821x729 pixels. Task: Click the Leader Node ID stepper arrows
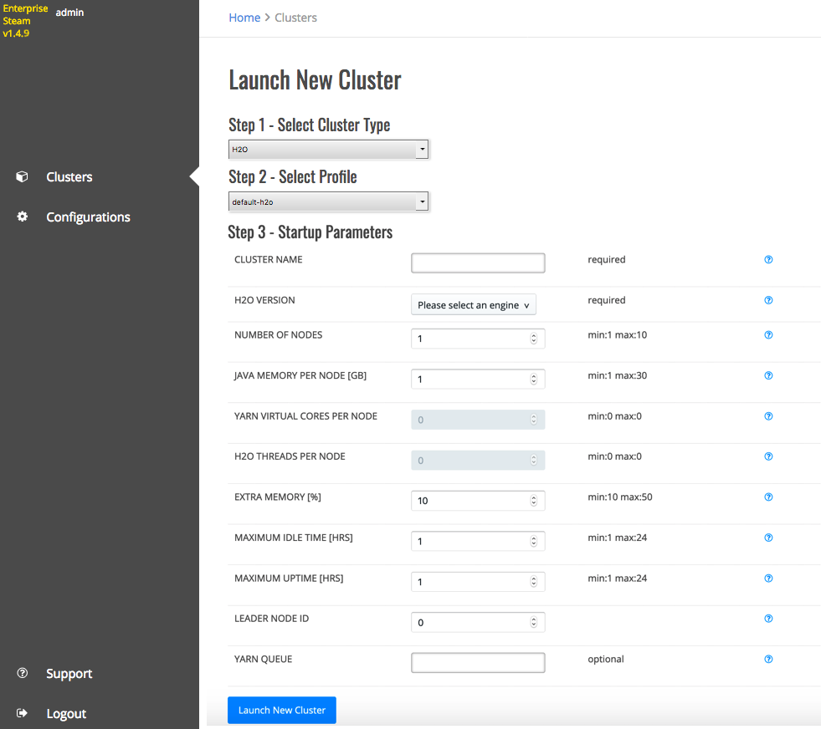534,622
